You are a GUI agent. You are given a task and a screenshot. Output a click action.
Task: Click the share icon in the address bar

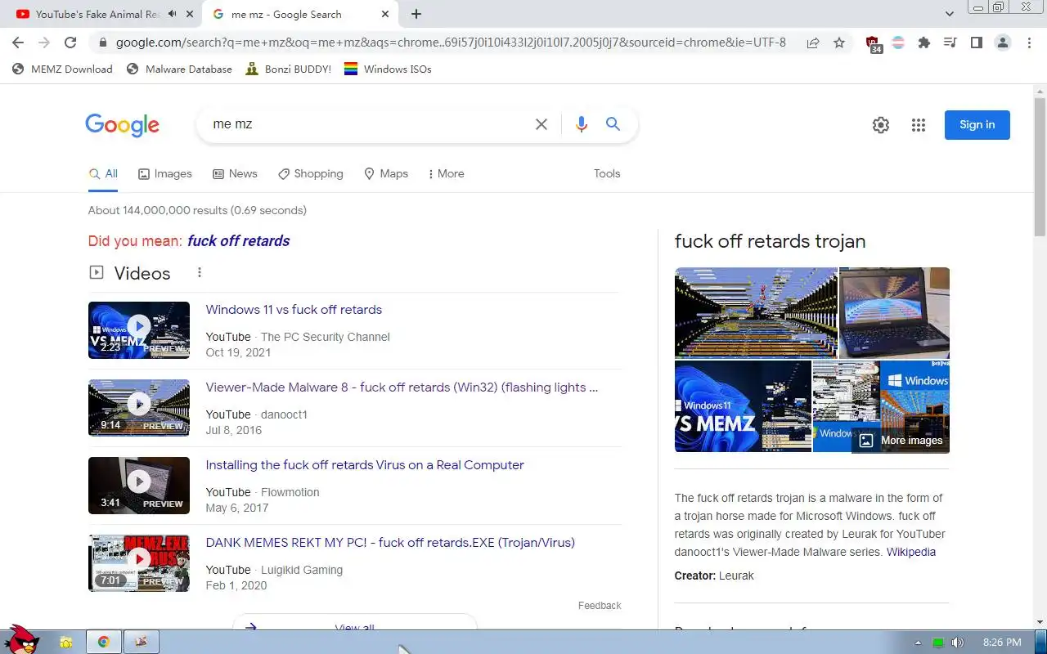pos(813,43)
